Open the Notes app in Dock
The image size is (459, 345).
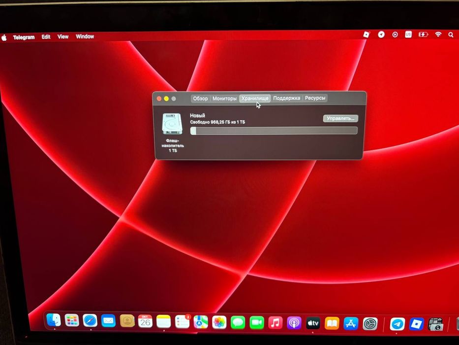[x=164, y=322]
